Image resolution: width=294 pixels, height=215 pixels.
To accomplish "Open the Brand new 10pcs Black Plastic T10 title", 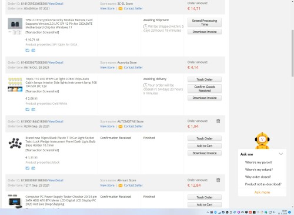I will pos(61,141).
